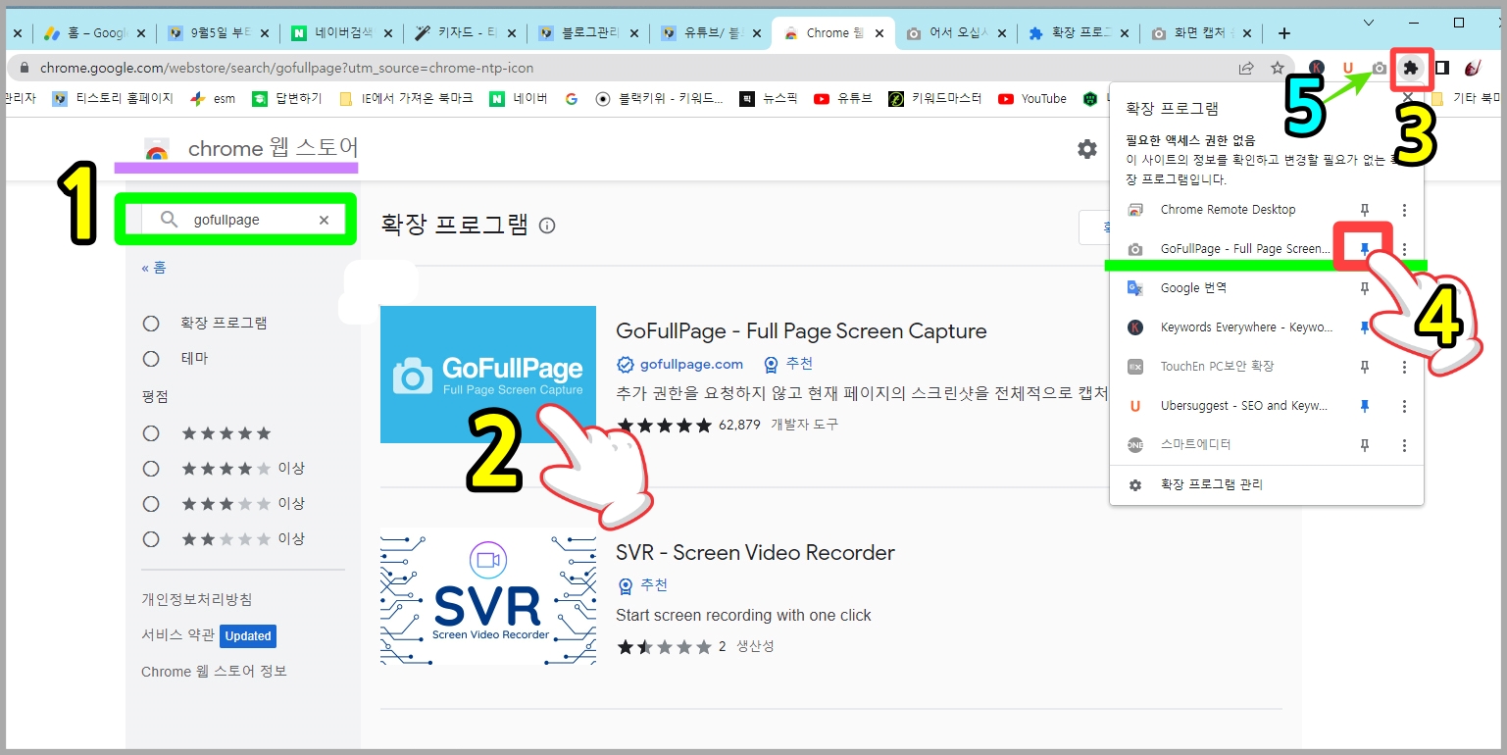Open the 네이버 bookmark
The height and width of the screenshot is (755, 1507).
[x=519, y=98]
